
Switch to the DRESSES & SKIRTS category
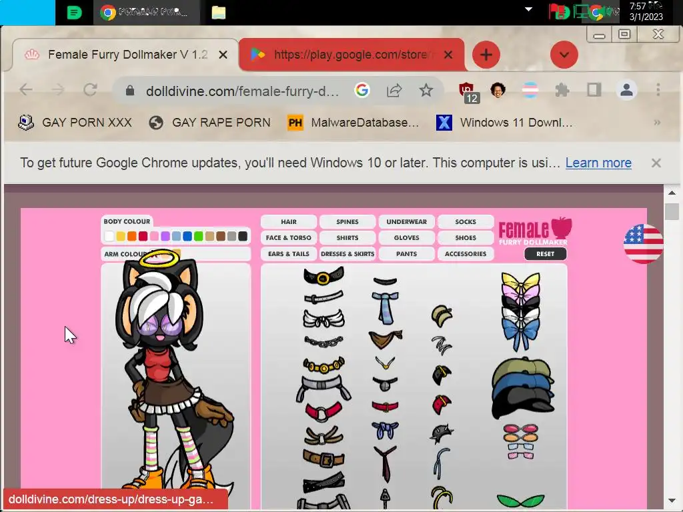[348, 254]
